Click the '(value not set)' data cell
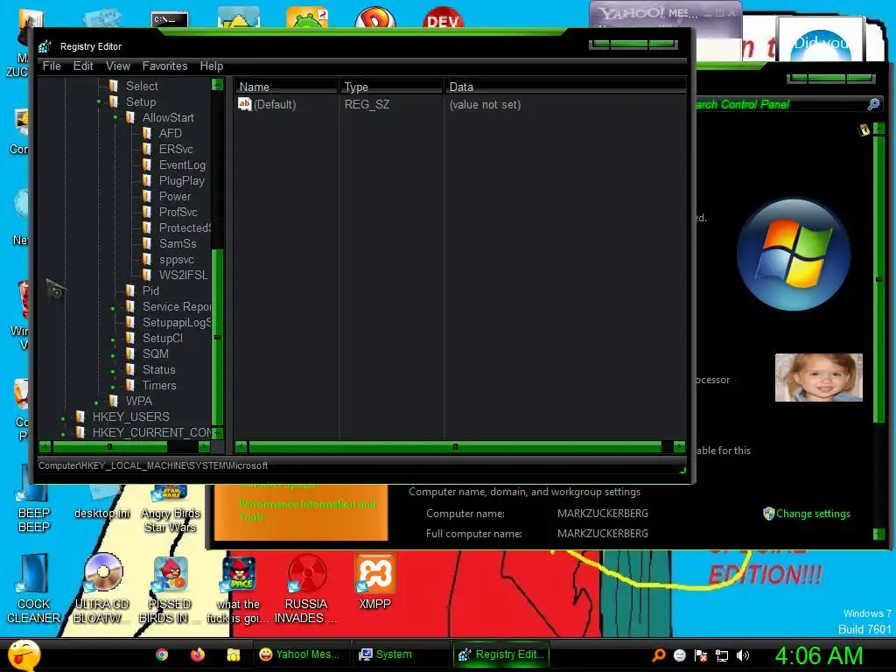 (485, 105)
